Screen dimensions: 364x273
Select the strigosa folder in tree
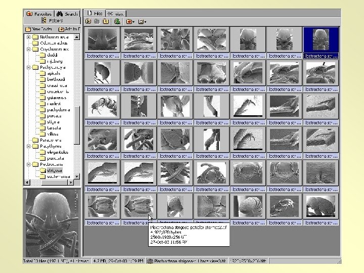(53, 170)
